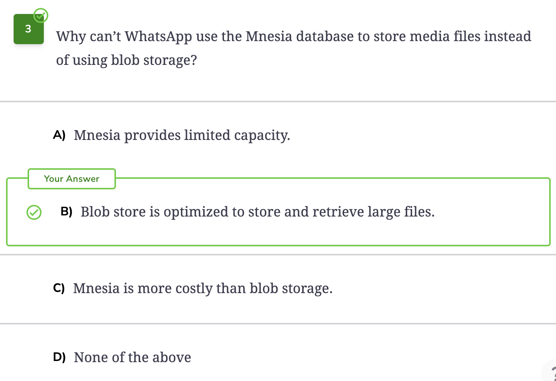Click the Your Answer label tab

click(x=72, y=179)
